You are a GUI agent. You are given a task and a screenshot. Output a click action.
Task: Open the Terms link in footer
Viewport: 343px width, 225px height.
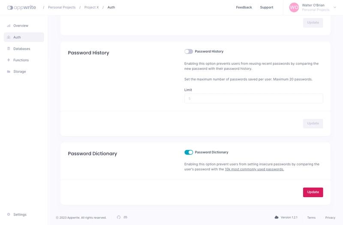click(x=311, y=218)
